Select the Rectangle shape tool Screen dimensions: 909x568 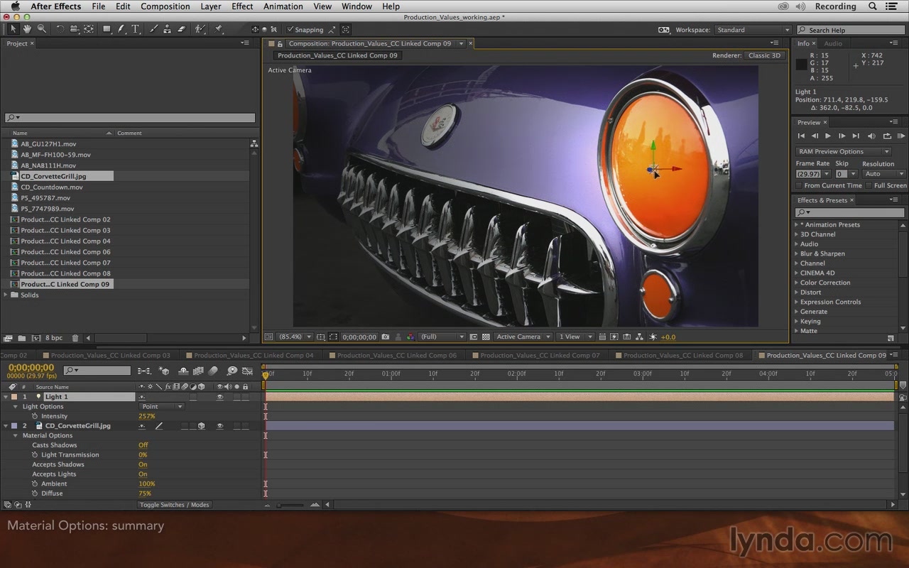(x=107, y=29)
